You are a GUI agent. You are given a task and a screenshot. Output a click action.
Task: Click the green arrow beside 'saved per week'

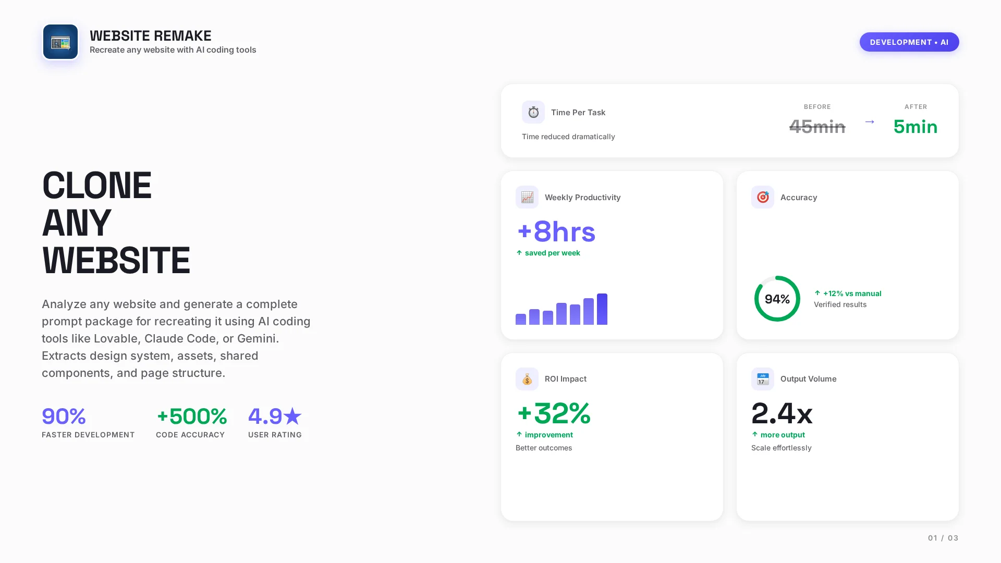click(519, 253)
